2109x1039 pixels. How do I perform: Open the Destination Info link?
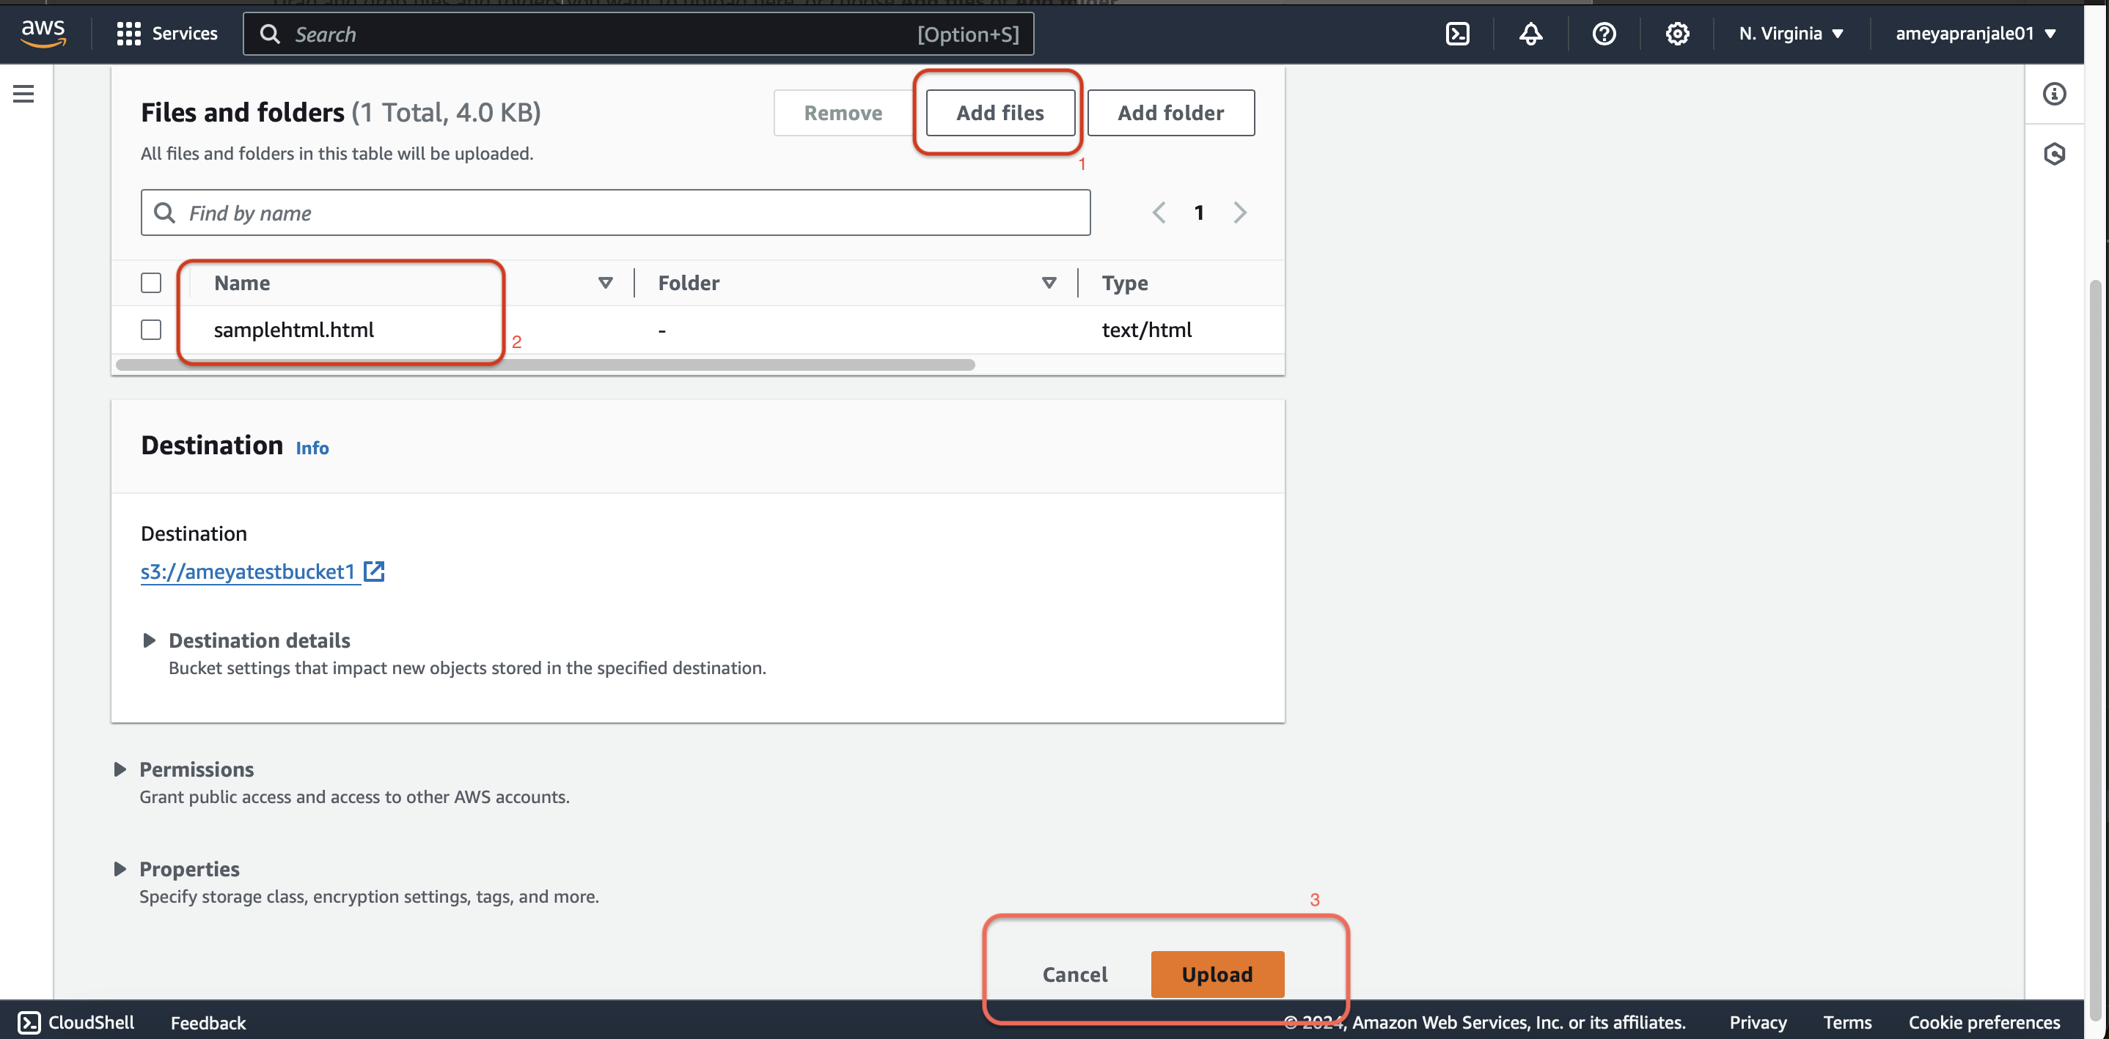[x=312, y=448]
